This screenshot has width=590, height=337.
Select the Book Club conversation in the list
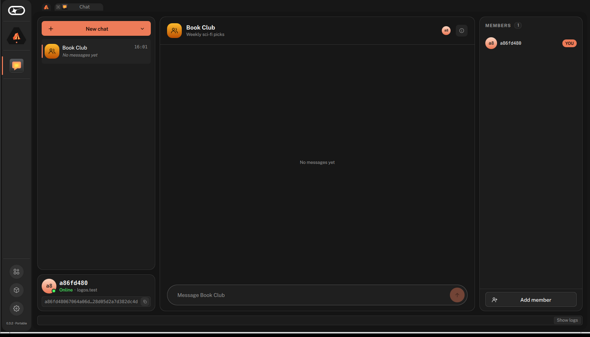coord(96,51)
